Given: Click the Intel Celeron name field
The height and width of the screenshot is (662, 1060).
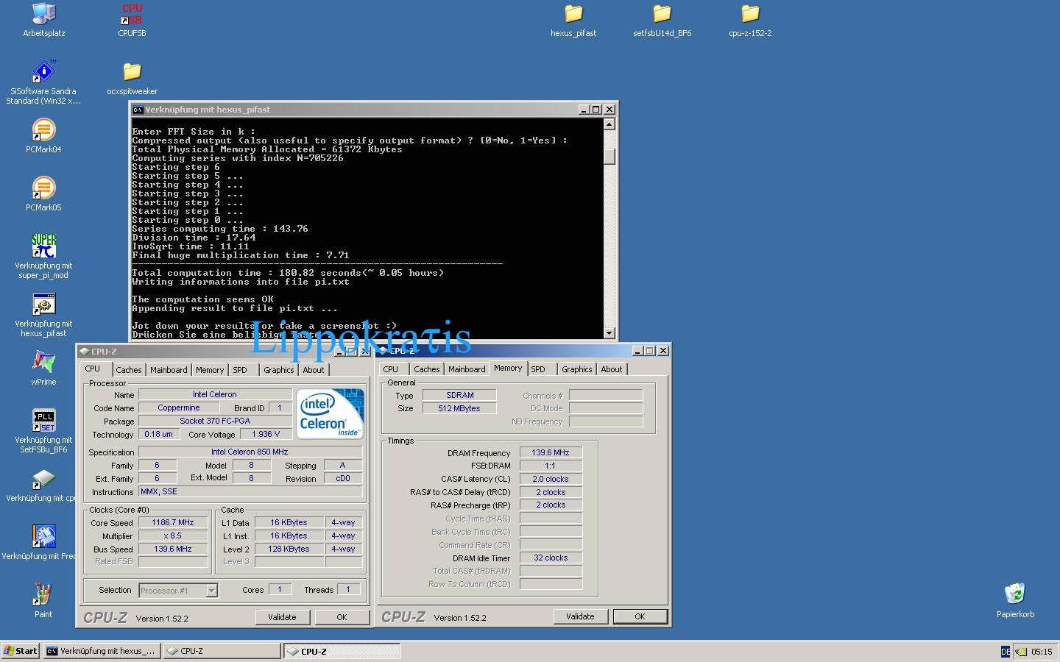Looking at the screenshot, I should (215, 394).
